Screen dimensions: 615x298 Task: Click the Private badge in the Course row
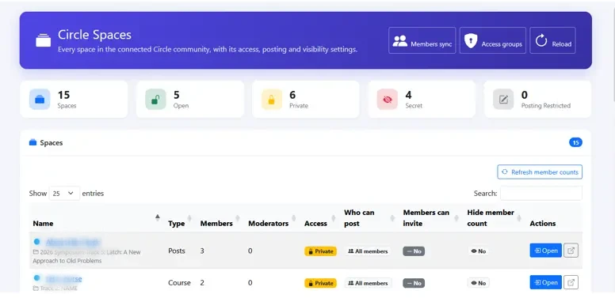(320, 283)
